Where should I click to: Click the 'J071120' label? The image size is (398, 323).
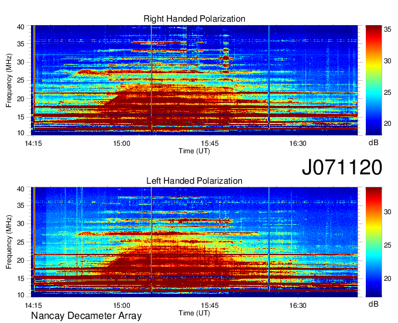(342, 167)
